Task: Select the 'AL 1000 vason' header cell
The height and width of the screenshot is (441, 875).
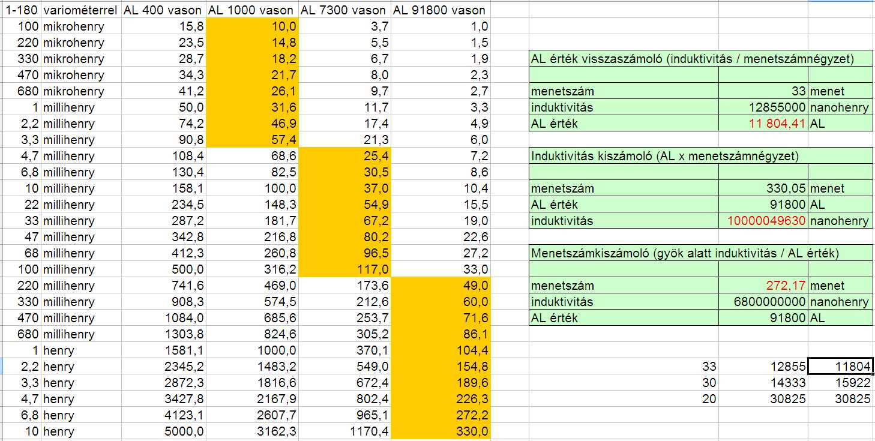Action: pyautogui.click(x=252, y=10)
